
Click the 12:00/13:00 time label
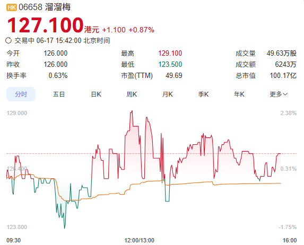(139, 240)
